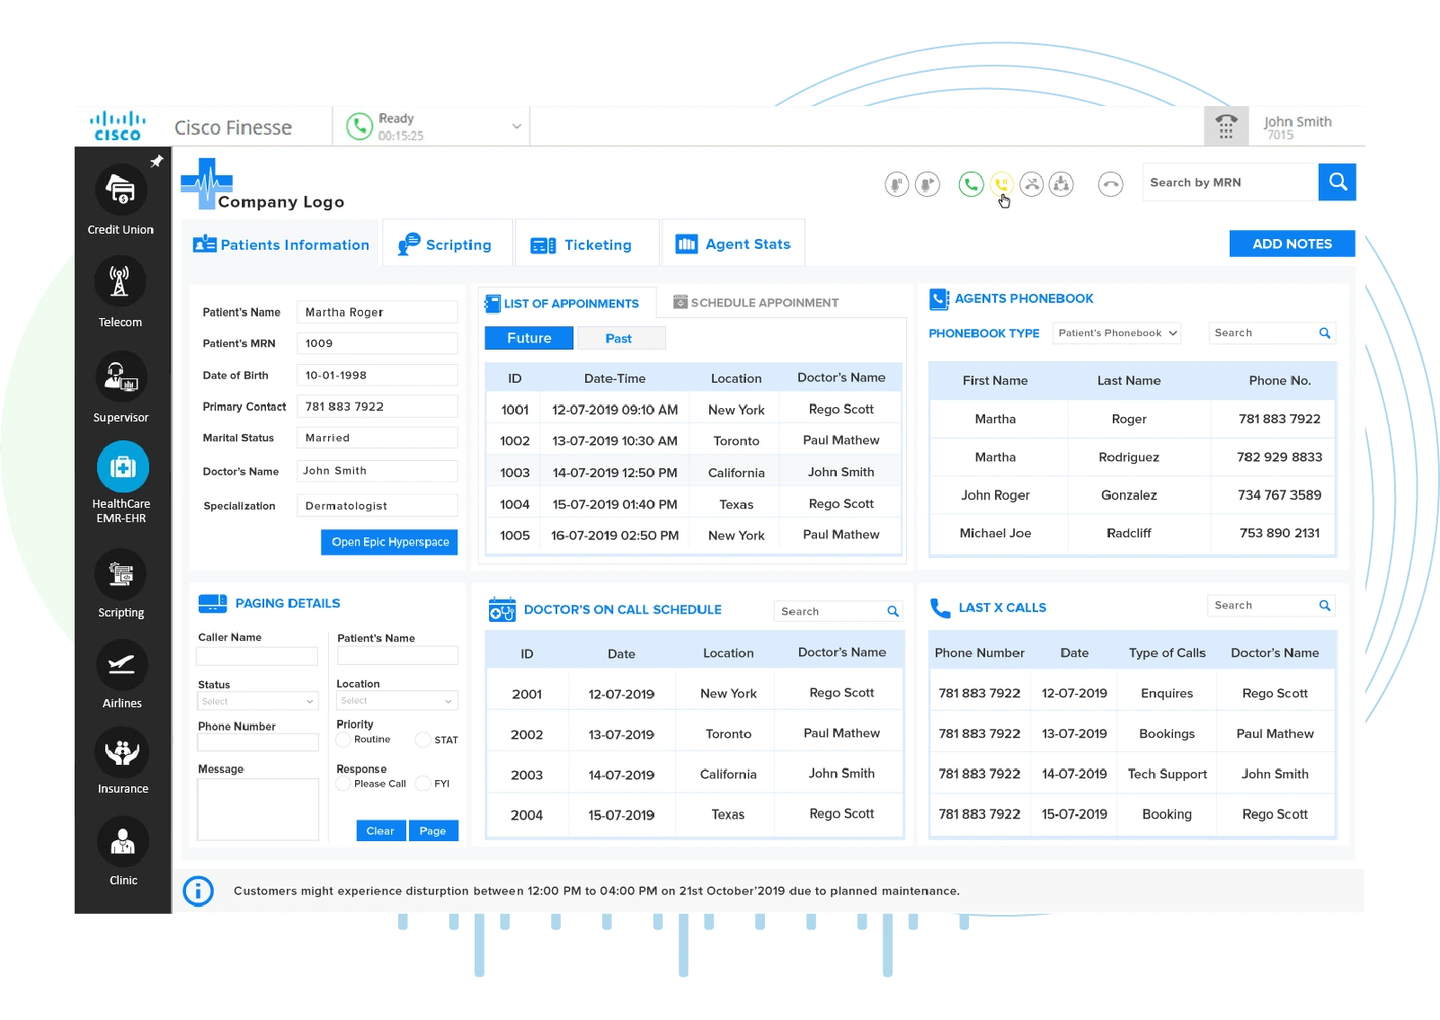Click the Last X Calls search magnifier
The height and width of the screenshot is (1020, 1440).
pyautogui.click(x=1324, y=605)
